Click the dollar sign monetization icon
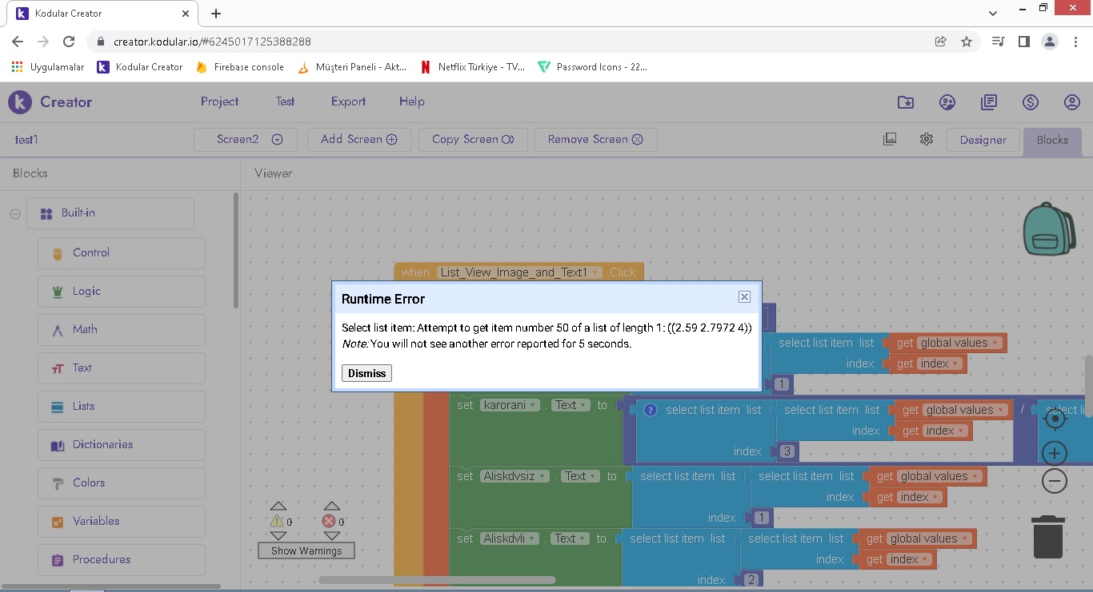Viewport: 1093px width, 592px height. (x=1031, y=102)
